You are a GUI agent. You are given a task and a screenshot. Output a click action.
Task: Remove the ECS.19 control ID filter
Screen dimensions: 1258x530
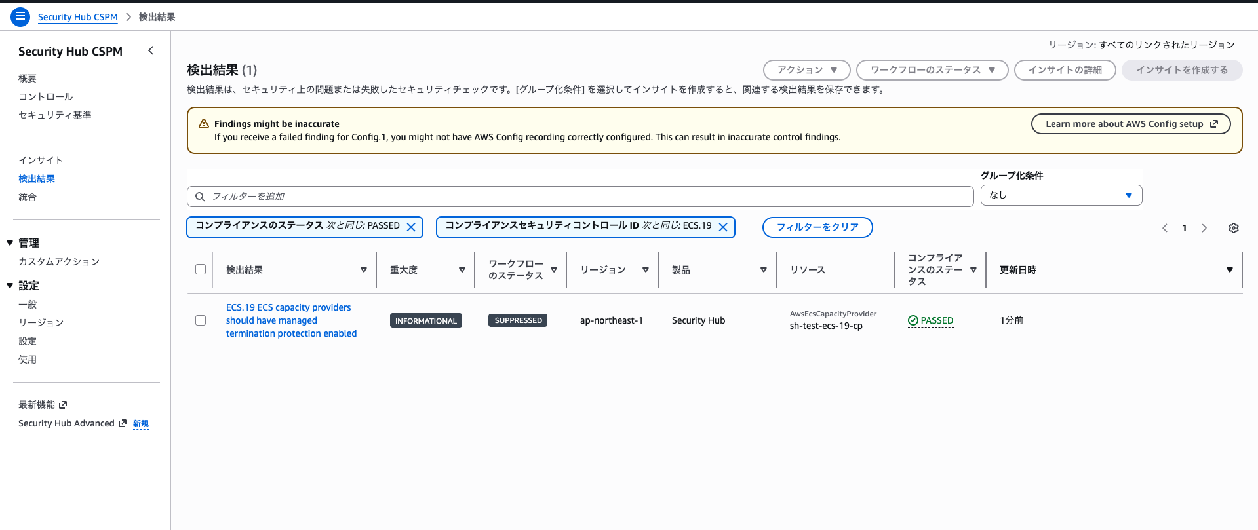[x=723, y=227]
